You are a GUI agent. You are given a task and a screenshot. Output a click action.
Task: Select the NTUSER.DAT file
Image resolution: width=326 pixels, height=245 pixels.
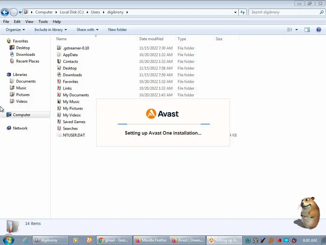74,135
